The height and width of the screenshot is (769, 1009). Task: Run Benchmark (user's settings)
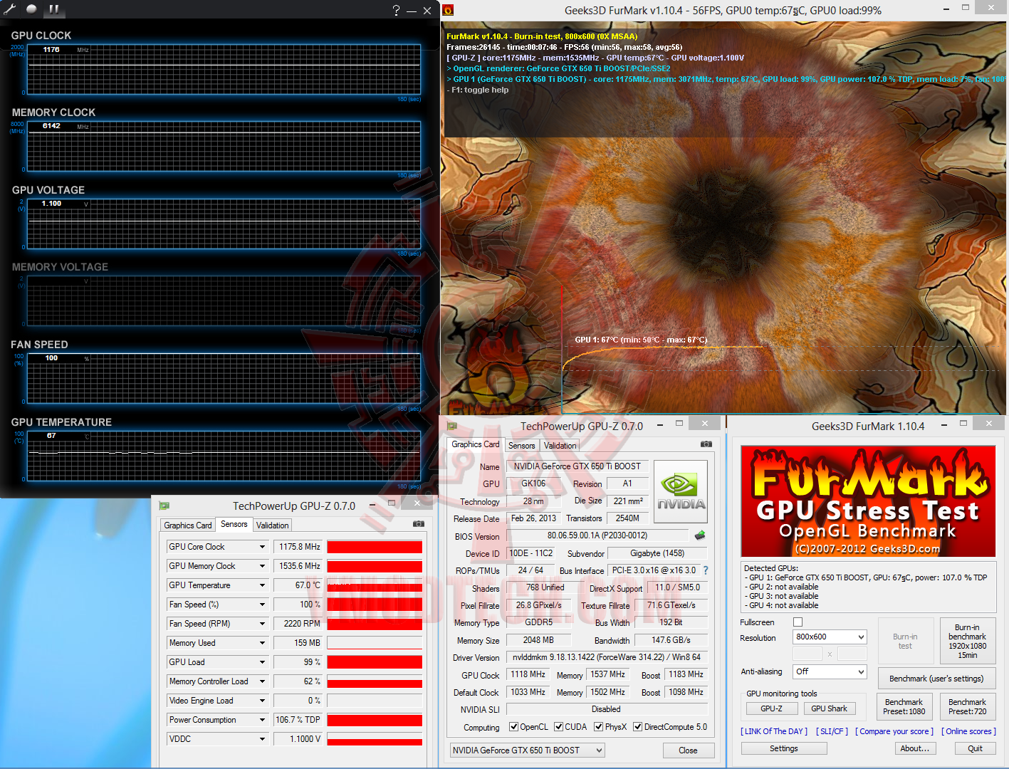[936, 679]
